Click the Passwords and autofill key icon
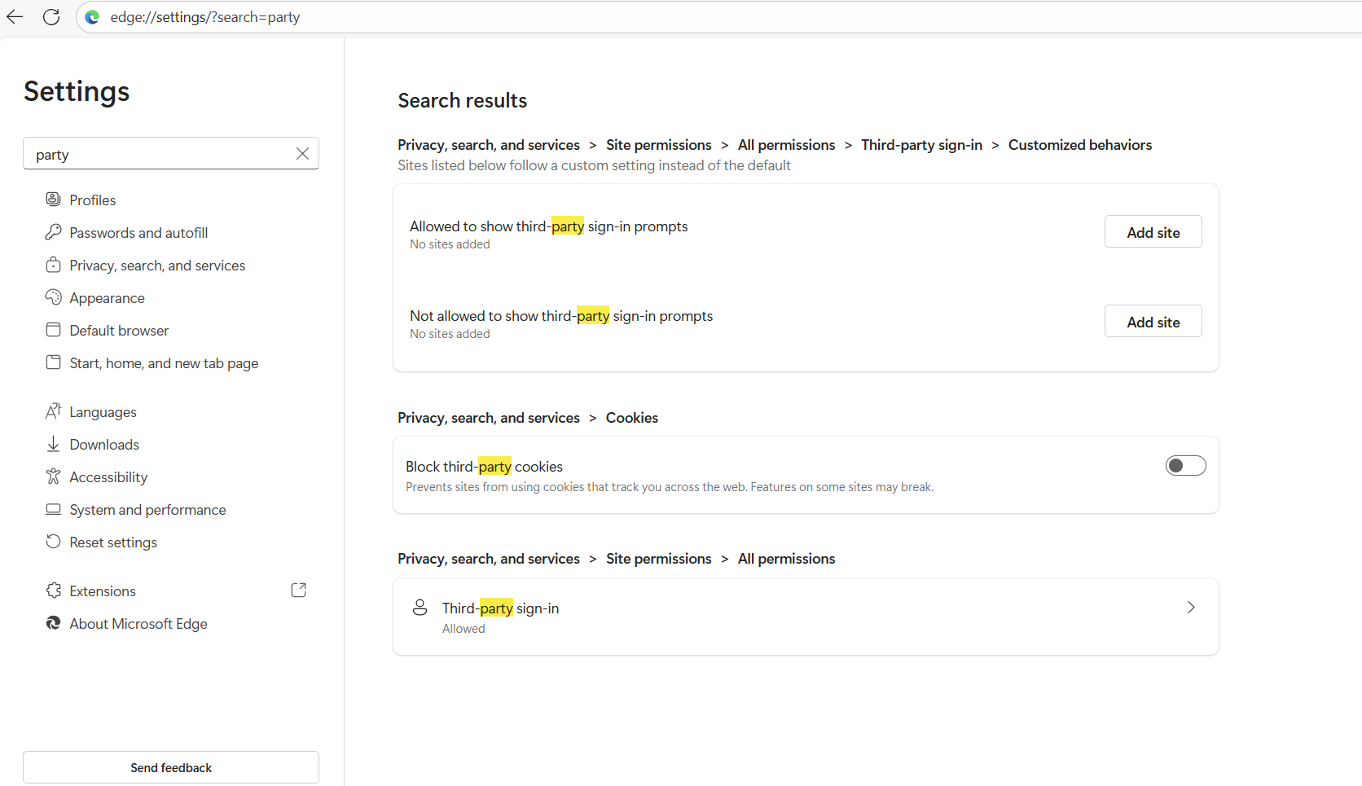 [54, 232]
